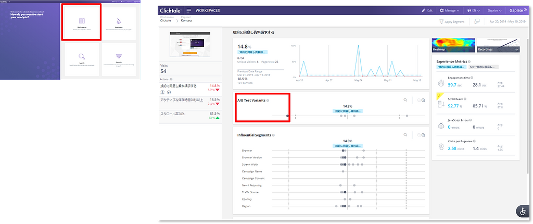Click Apply Segment filter button
This screenshot has height=224, width=533.
click(x=452, y=21)
